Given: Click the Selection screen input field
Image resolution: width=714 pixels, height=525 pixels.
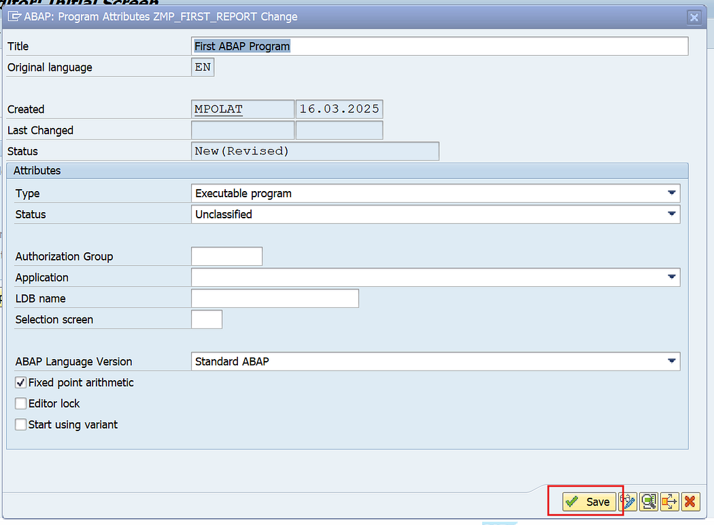Looking at the screenshot, I should (207, 319).
